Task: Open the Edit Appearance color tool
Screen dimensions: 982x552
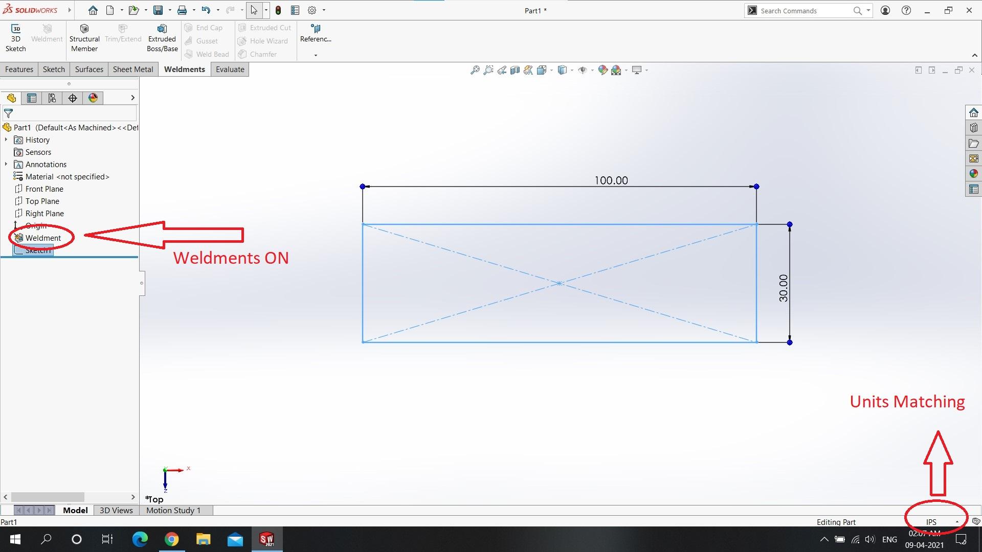Action: (x=602, y=70)
